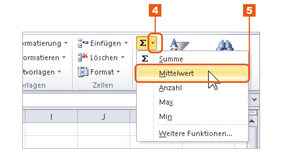Click the sigma icon beside Summe
283x155 pixels.
145,59
